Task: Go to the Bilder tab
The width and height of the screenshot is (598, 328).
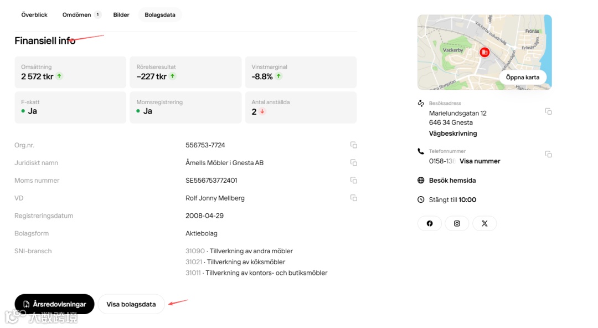Action: tap(121, 15)
